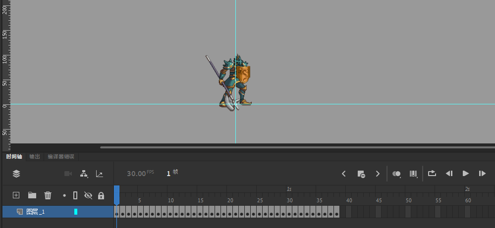Switch to the 时间轴 tab

point(14,156)
